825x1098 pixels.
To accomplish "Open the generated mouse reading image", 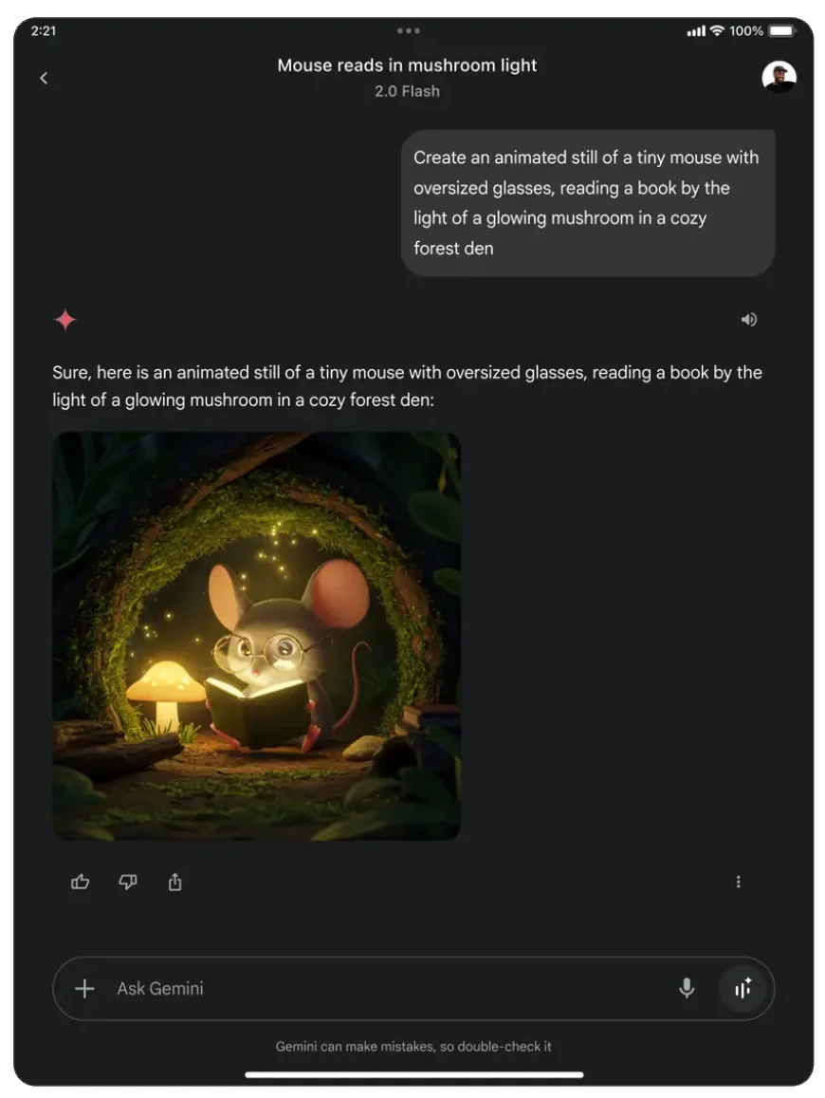I will (257, 636).
